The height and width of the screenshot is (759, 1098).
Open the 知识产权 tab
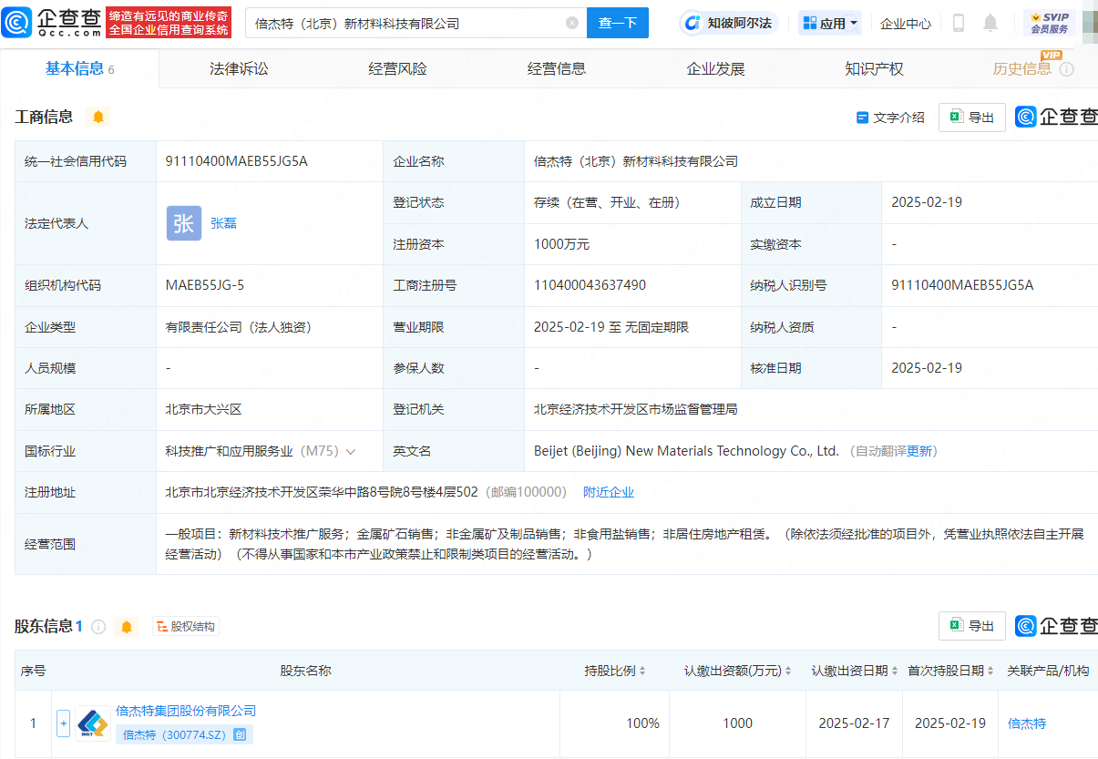tap(873, 68)
